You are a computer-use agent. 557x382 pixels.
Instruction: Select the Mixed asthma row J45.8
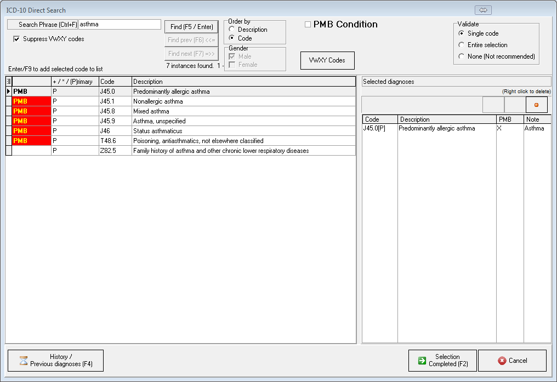tap(151, 111)
